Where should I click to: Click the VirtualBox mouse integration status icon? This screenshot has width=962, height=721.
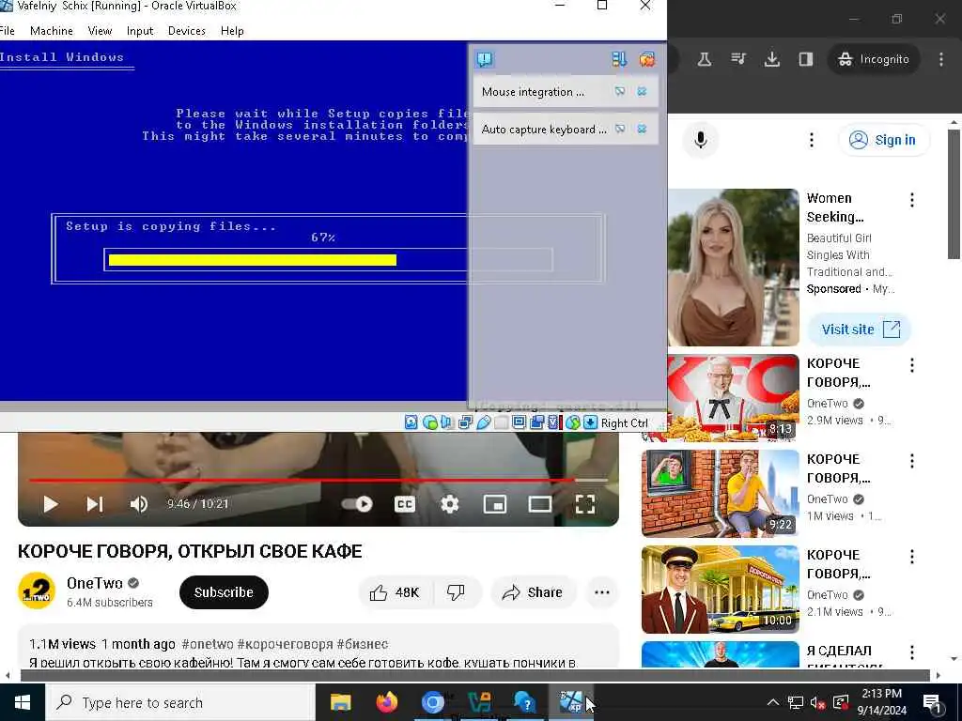click(572, 422)
